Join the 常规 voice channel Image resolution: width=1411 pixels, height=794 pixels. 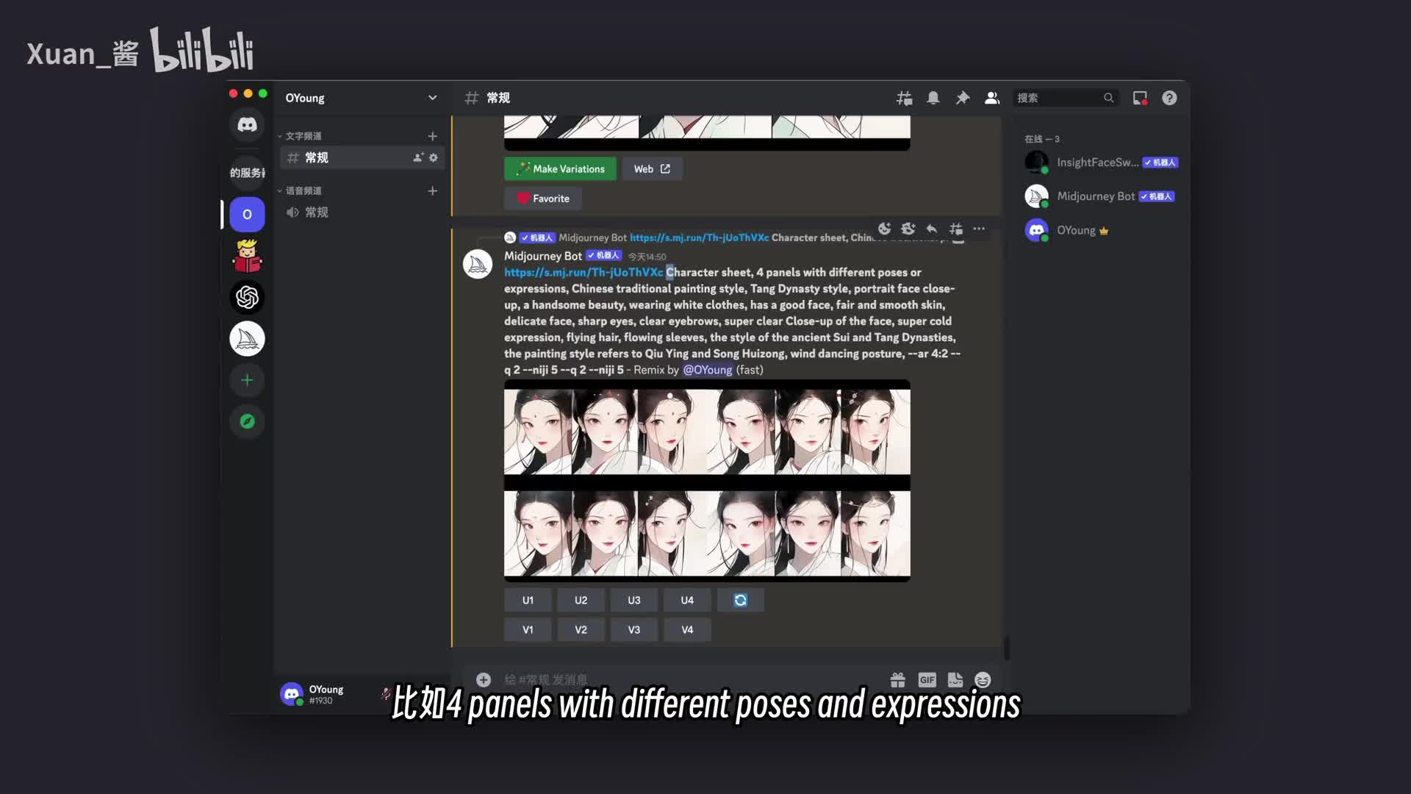[317, 212]
